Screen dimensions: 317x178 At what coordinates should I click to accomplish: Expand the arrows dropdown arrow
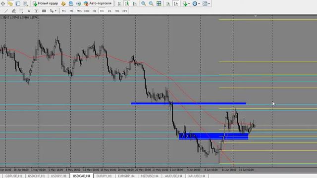pyautogui.click(x=55, y=11)
